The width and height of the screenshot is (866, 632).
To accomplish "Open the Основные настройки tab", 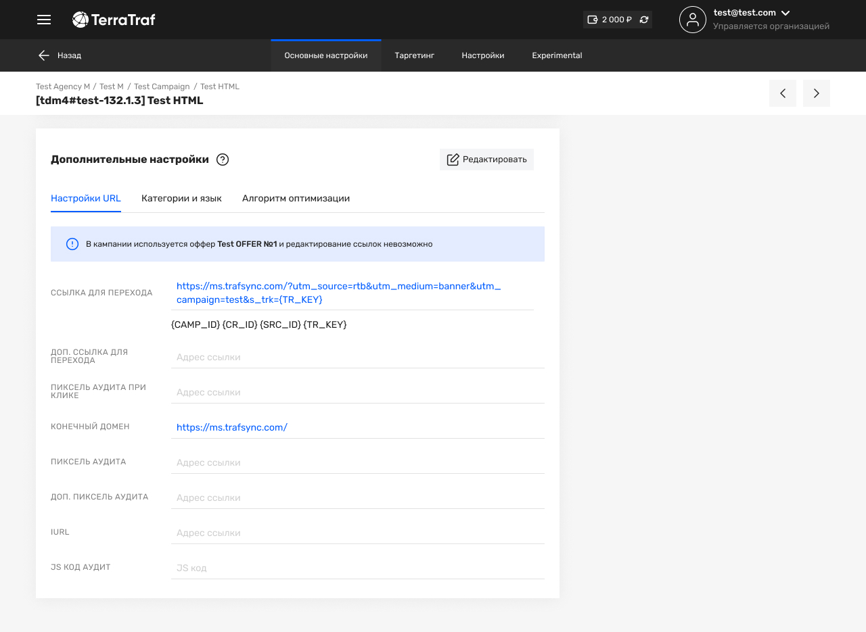I will (x=326, y=55).
